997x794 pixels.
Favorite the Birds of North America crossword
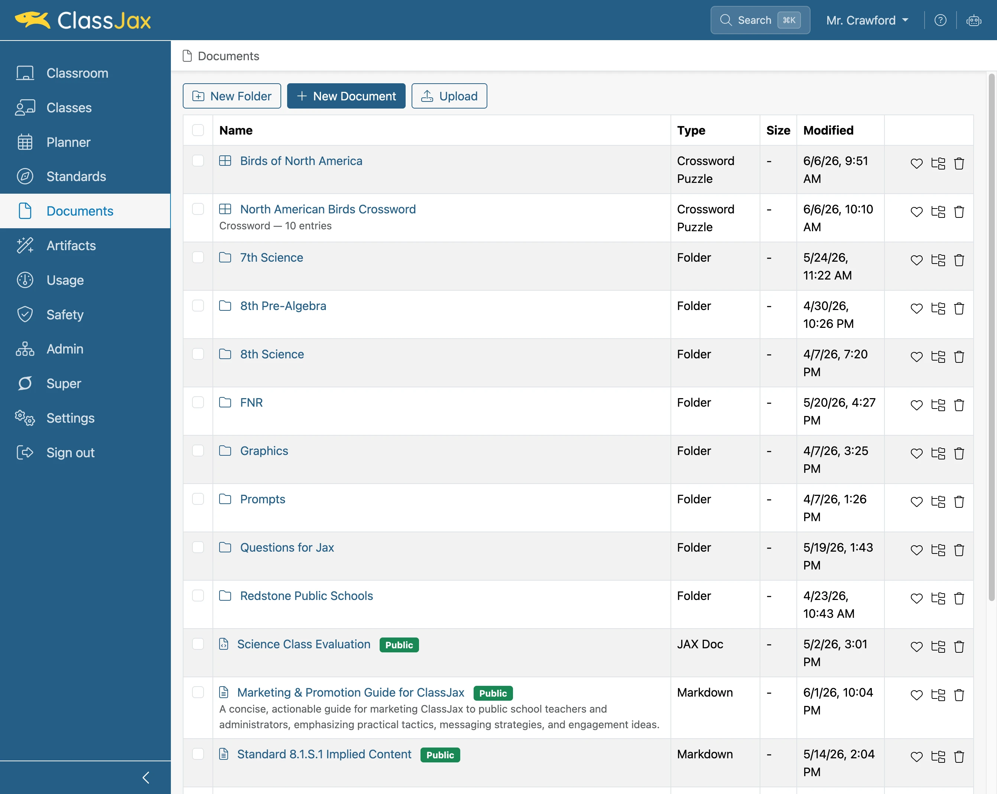click(916, 163)
